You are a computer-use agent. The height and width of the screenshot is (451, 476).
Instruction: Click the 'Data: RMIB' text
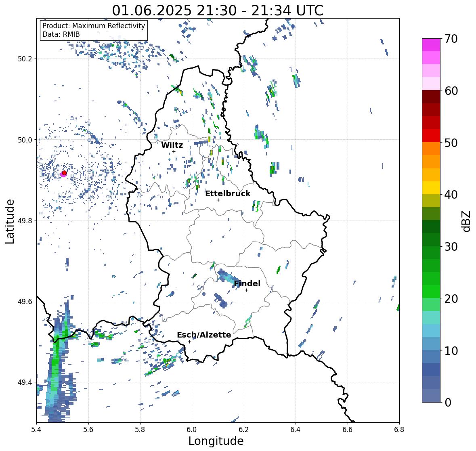point(61,34)
